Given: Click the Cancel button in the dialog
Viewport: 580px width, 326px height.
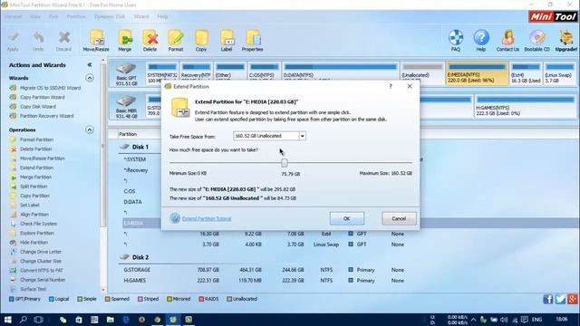Looking at the screenshot, I should [x=399, y=218].
